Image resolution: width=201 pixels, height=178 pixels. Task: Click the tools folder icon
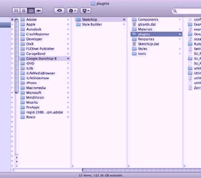(134, 54)
